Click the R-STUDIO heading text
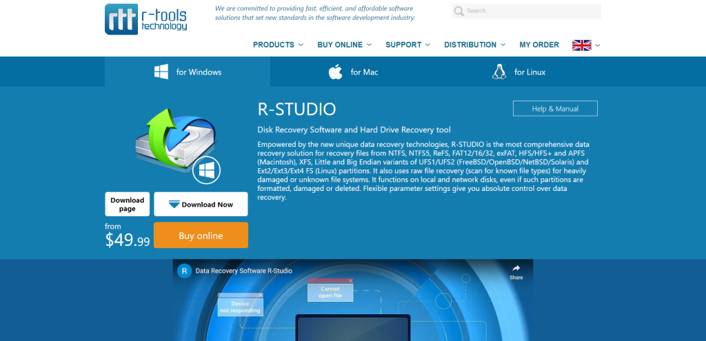Image resolution: width=706 pixels, height=341 pixels. coord(296,110)
